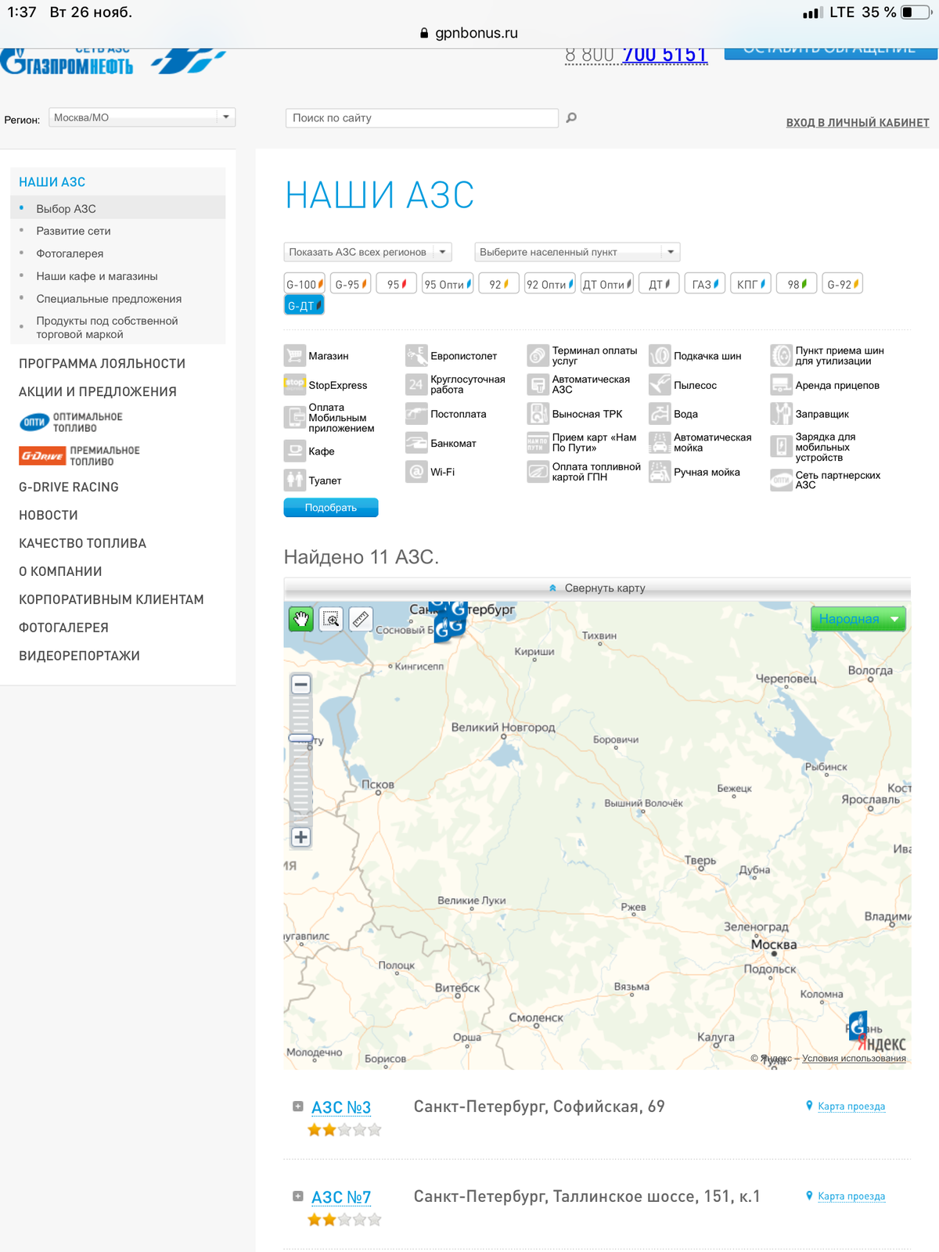Open Выбор АЗС in the sidebar

coord(66,209)
